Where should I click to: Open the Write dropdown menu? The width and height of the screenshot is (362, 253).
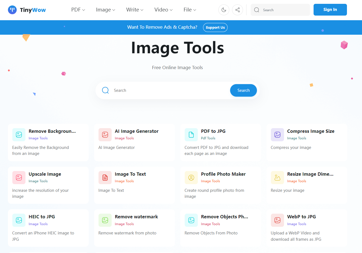[x=135, y=10]
